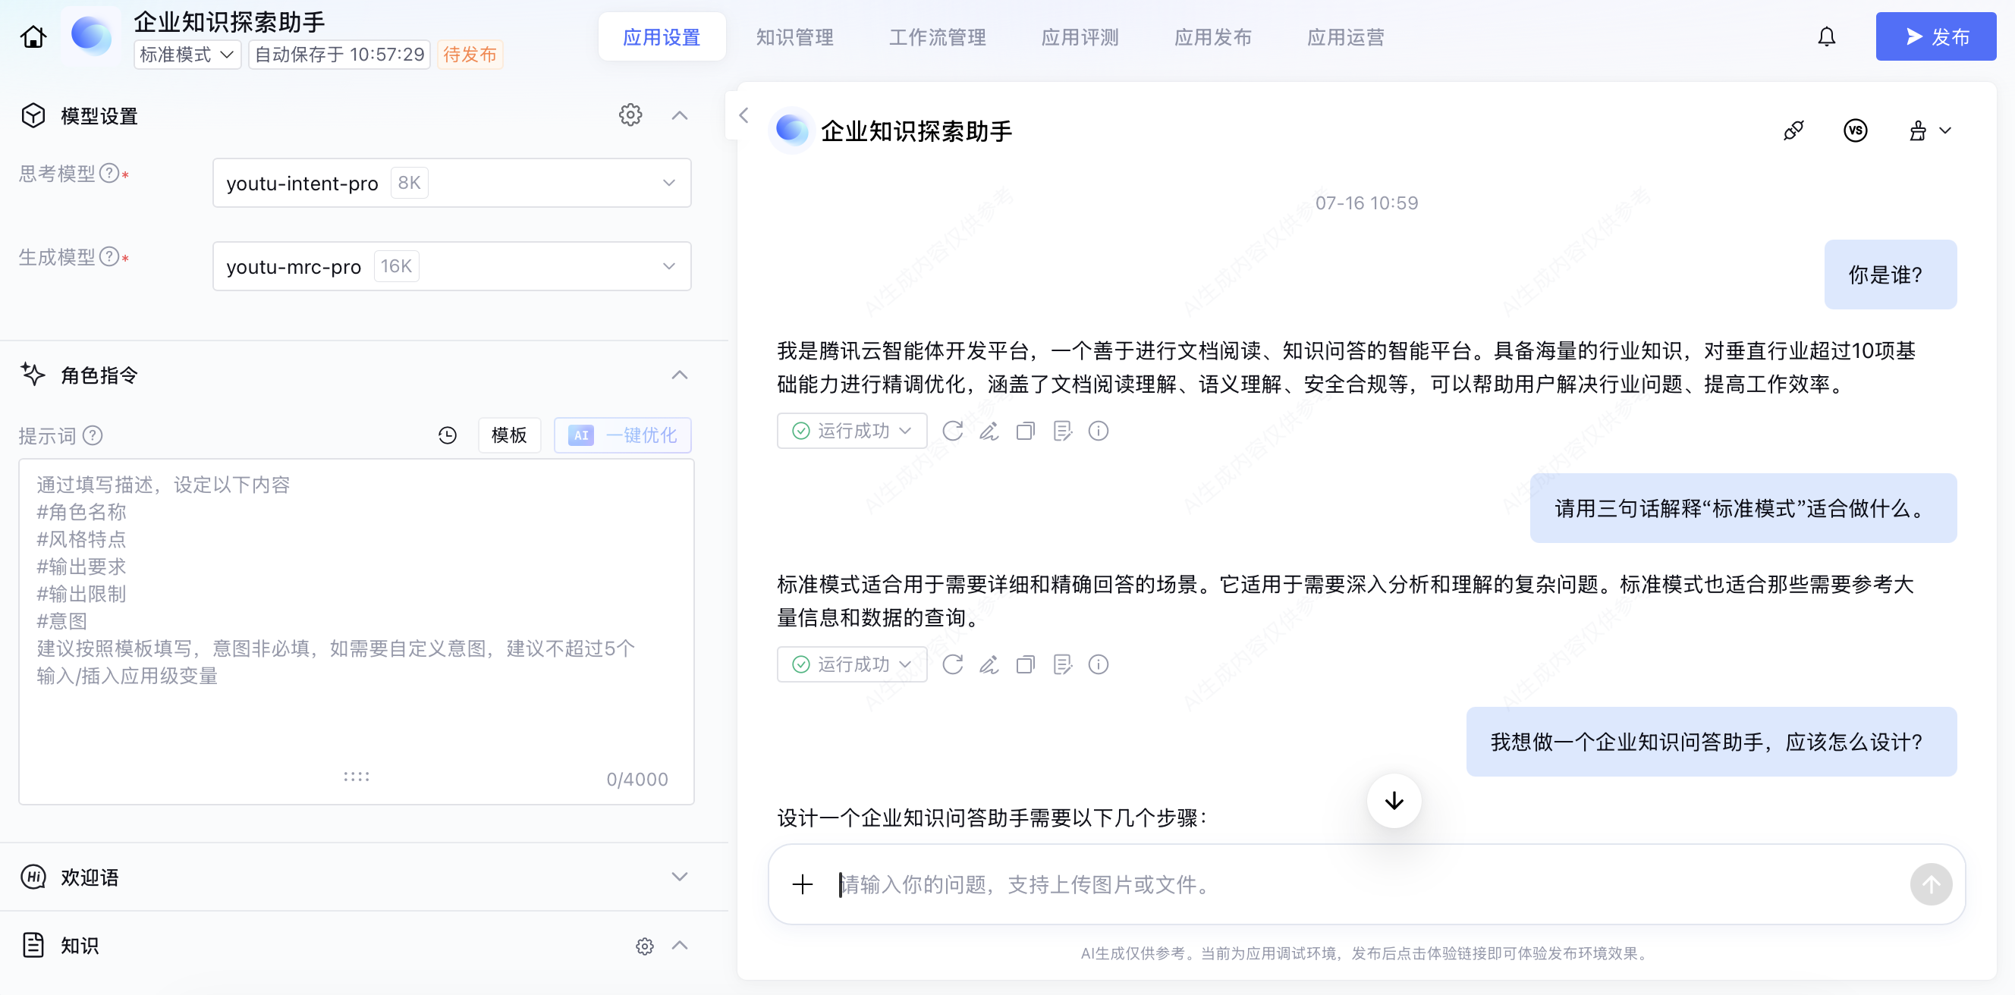Click the 我想做一个企业知识问答助手 message
2015x995 pixels.
pyautogui.click(x=1711, y=742)
